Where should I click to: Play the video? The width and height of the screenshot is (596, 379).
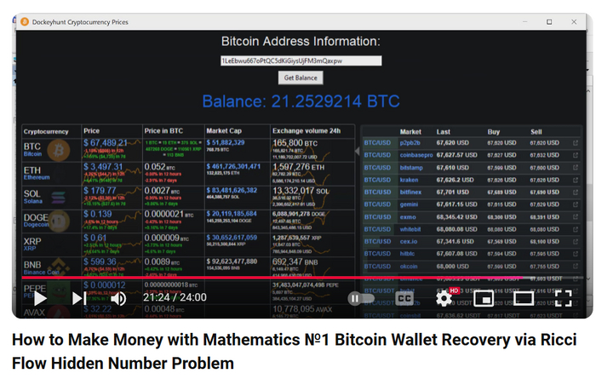coord(40,298)
